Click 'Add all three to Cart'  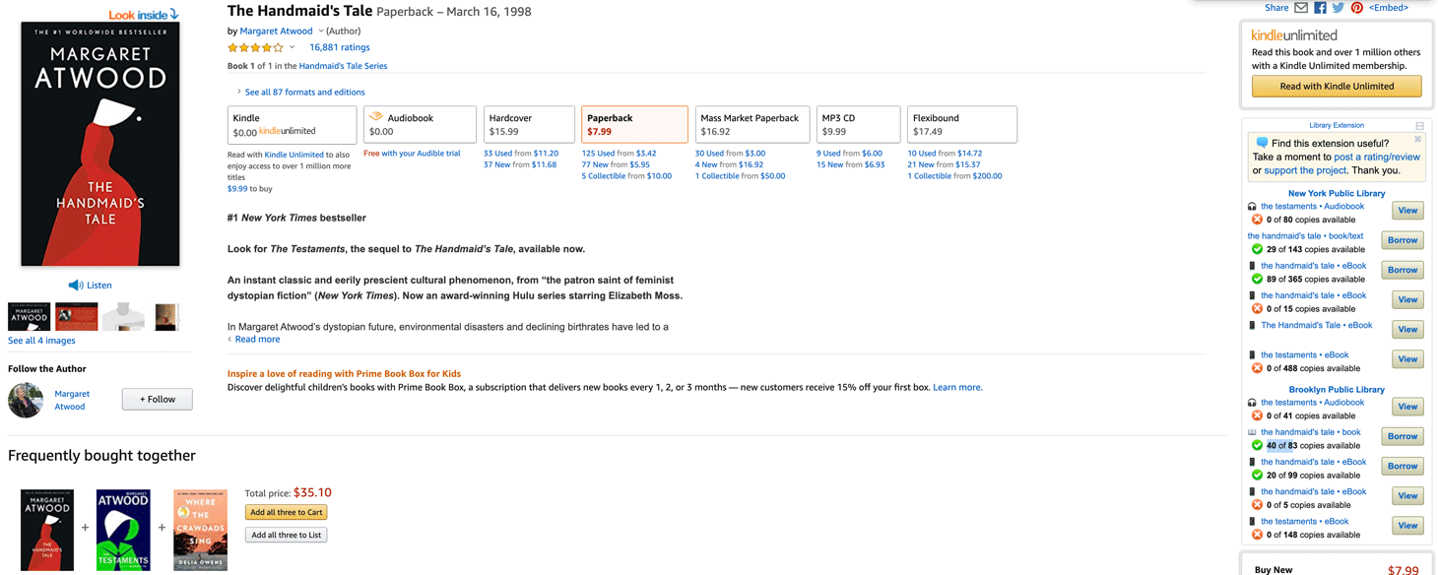point(286,512)
